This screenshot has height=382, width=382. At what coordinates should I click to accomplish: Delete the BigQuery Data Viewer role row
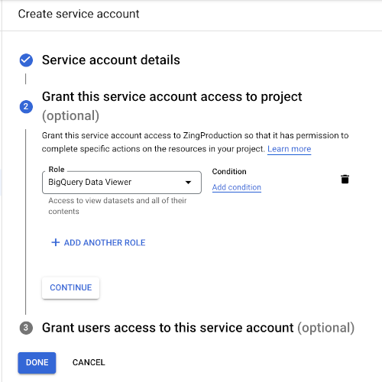click(x=345, y=180)
